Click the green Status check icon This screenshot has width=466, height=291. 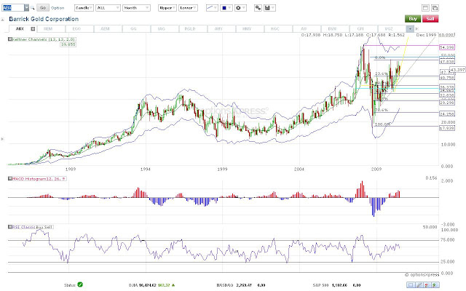click(80, 284)
